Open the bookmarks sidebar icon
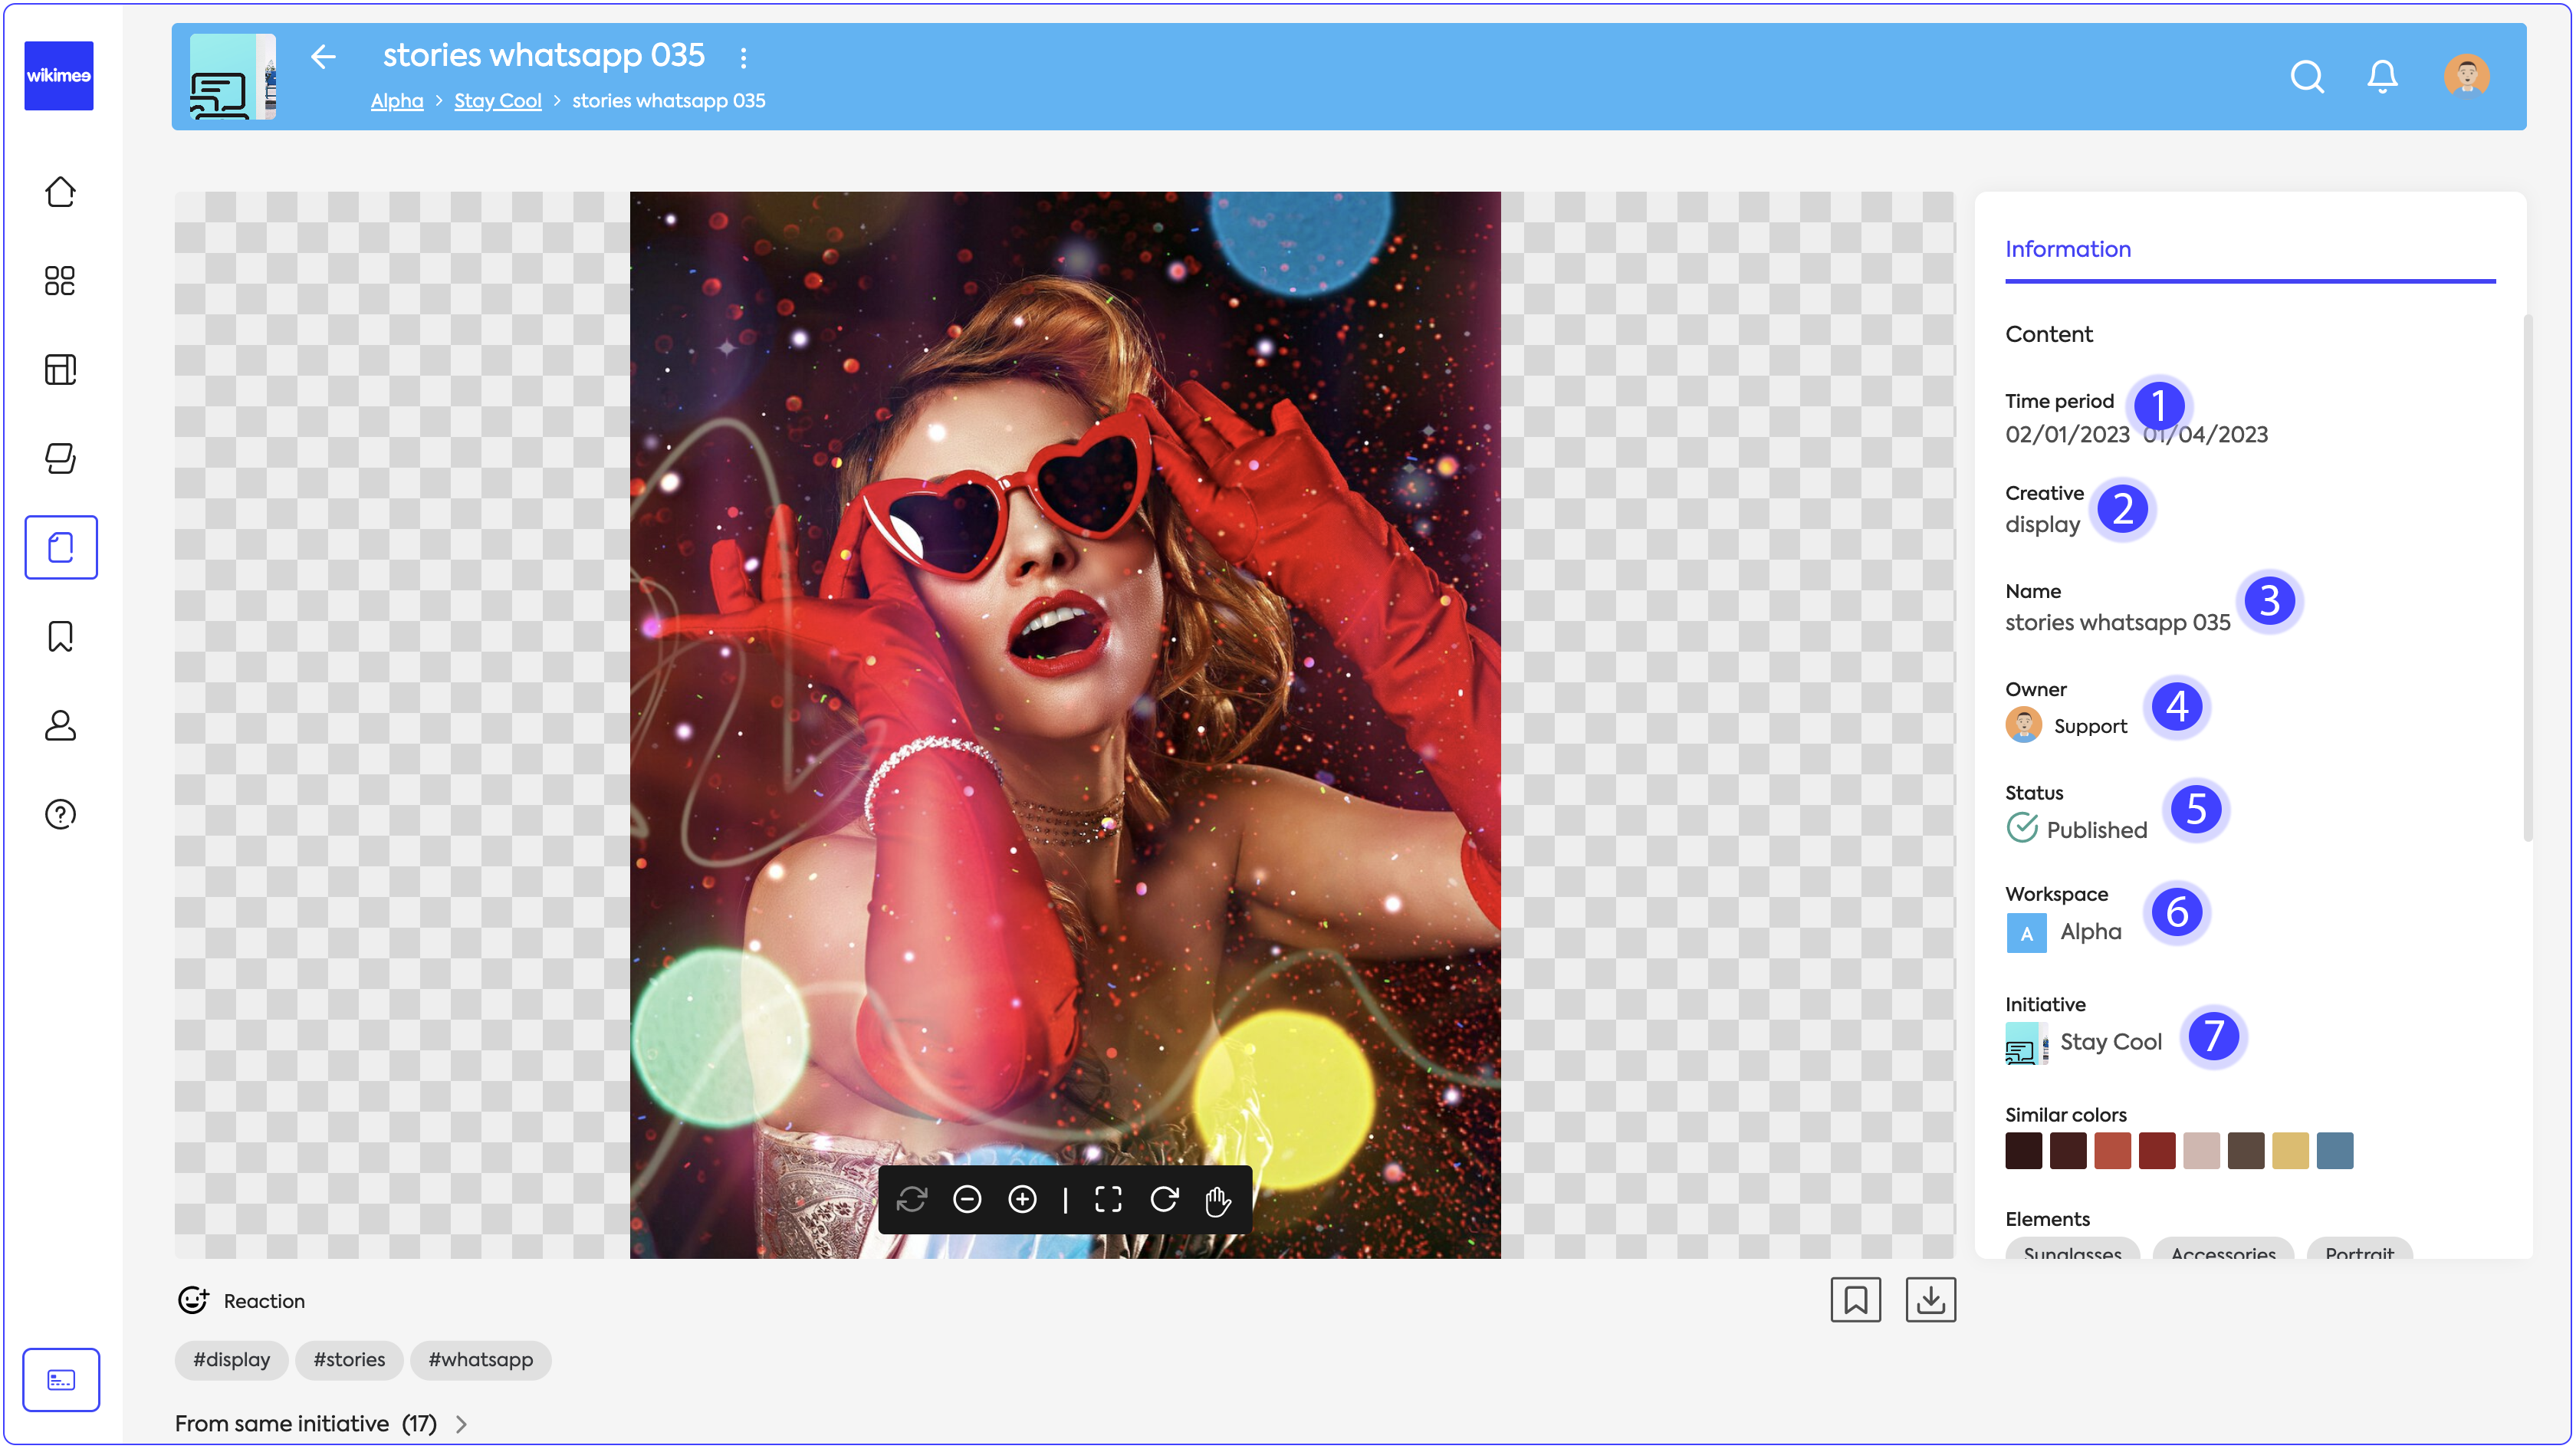Screen dimensions: 2576x1449 coord(60,636)
